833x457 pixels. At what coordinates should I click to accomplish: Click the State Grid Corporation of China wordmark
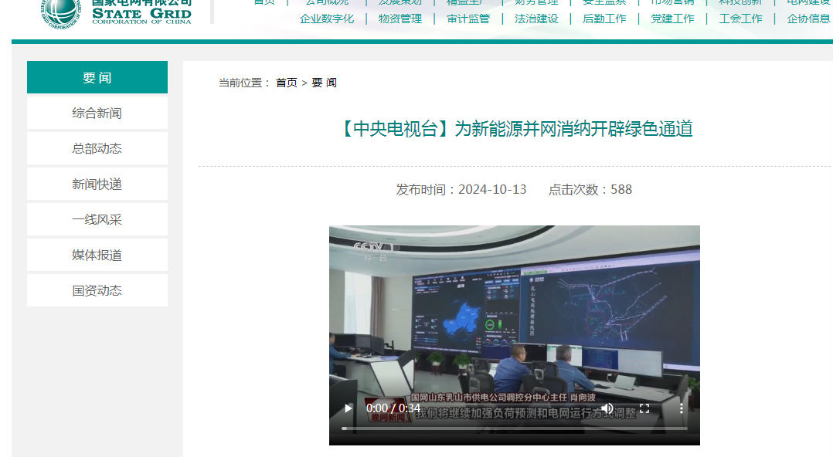point(141,12)
